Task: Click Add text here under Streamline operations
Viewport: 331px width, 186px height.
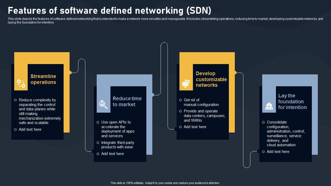Action: pyautogui.click(x=30, y=129)
